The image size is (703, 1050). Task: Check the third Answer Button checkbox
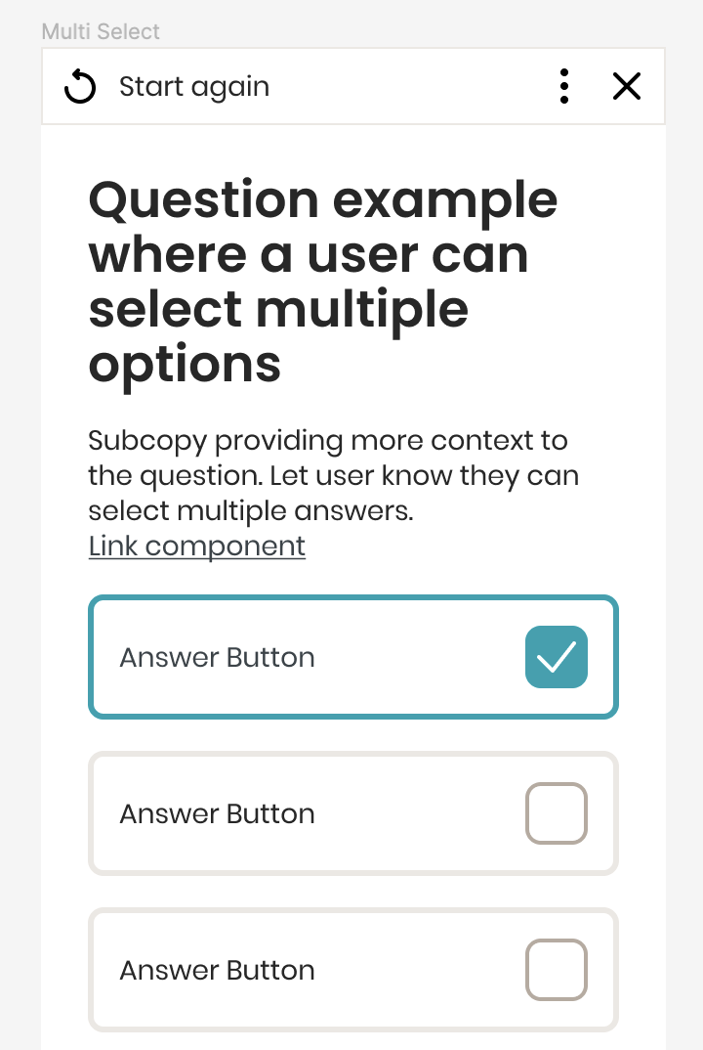point(557,970)
